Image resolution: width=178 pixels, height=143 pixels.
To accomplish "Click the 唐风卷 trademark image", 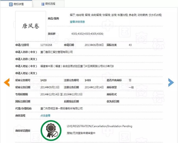I will [30, 26].
